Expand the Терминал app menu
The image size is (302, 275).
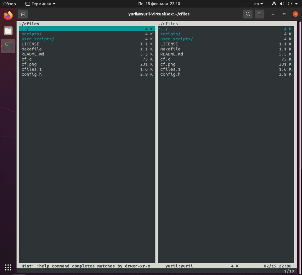(x=40, y=4)
